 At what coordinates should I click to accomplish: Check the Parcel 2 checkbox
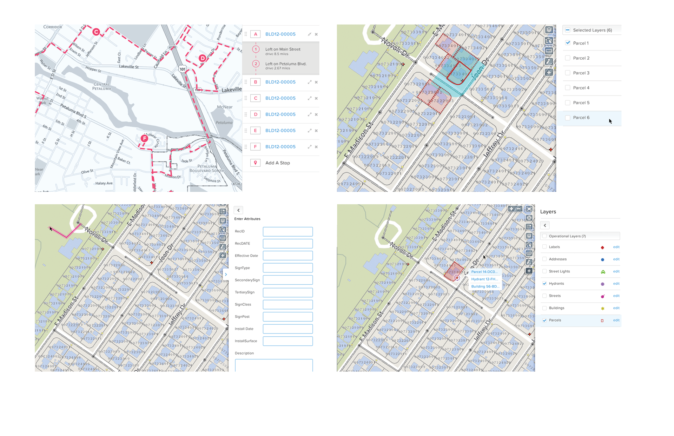click(568, 58)
